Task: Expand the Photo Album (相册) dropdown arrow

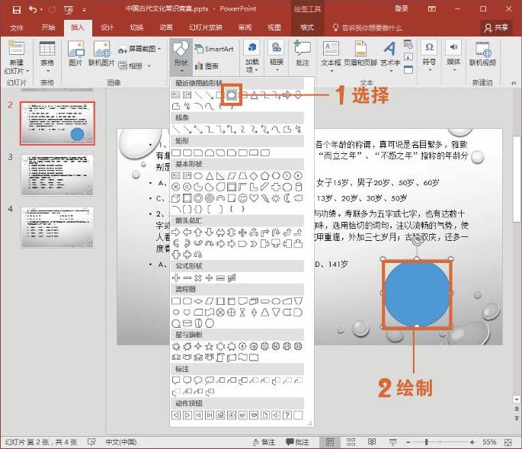Action: point(149,66)
